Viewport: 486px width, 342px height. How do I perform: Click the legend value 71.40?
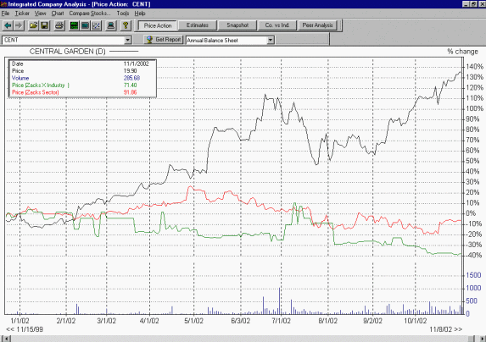(130, 85)
